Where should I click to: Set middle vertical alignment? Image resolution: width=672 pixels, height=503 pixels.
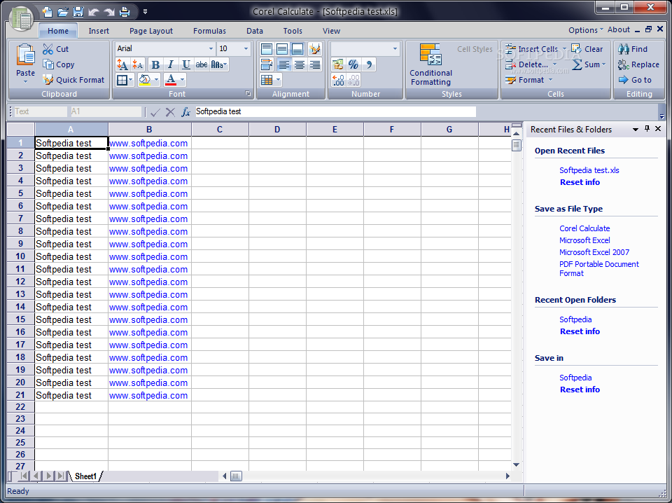[x=282, y=49]
